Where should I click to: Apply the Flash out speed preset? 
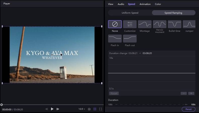pyautogui.click(x=130, y=39)
